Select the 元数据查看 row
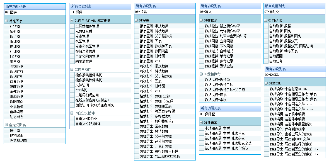The height and width of the screenshot is (163, 329). (100, 31)
